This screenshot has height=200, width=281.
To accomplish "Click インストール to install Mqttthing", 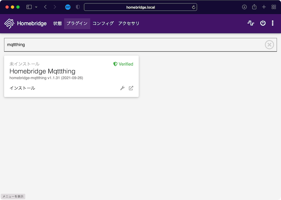I will pyautogui.click(x=22, y=88).
